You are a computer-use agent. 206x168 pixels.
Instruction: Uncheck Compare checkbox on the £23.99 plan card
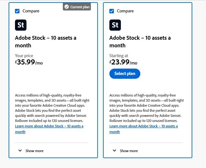(x=112, y=11)
